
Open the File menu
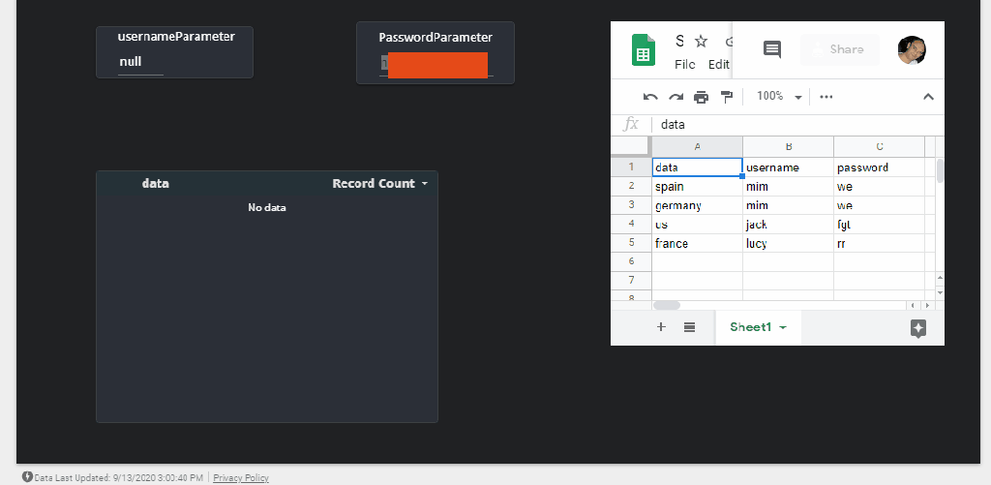(684, 65)
